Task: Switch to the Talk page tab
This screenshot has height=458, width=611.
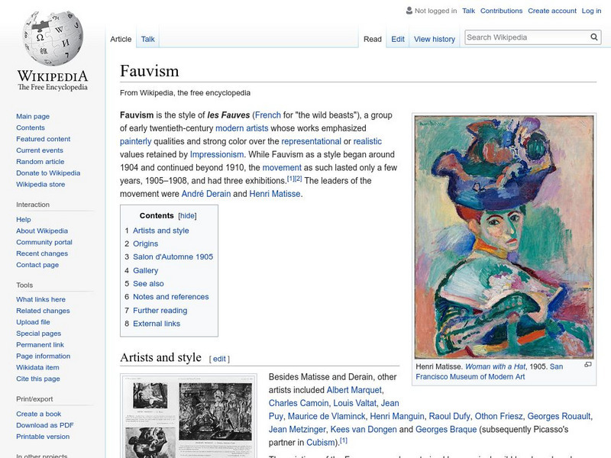Action: [147, 39]
